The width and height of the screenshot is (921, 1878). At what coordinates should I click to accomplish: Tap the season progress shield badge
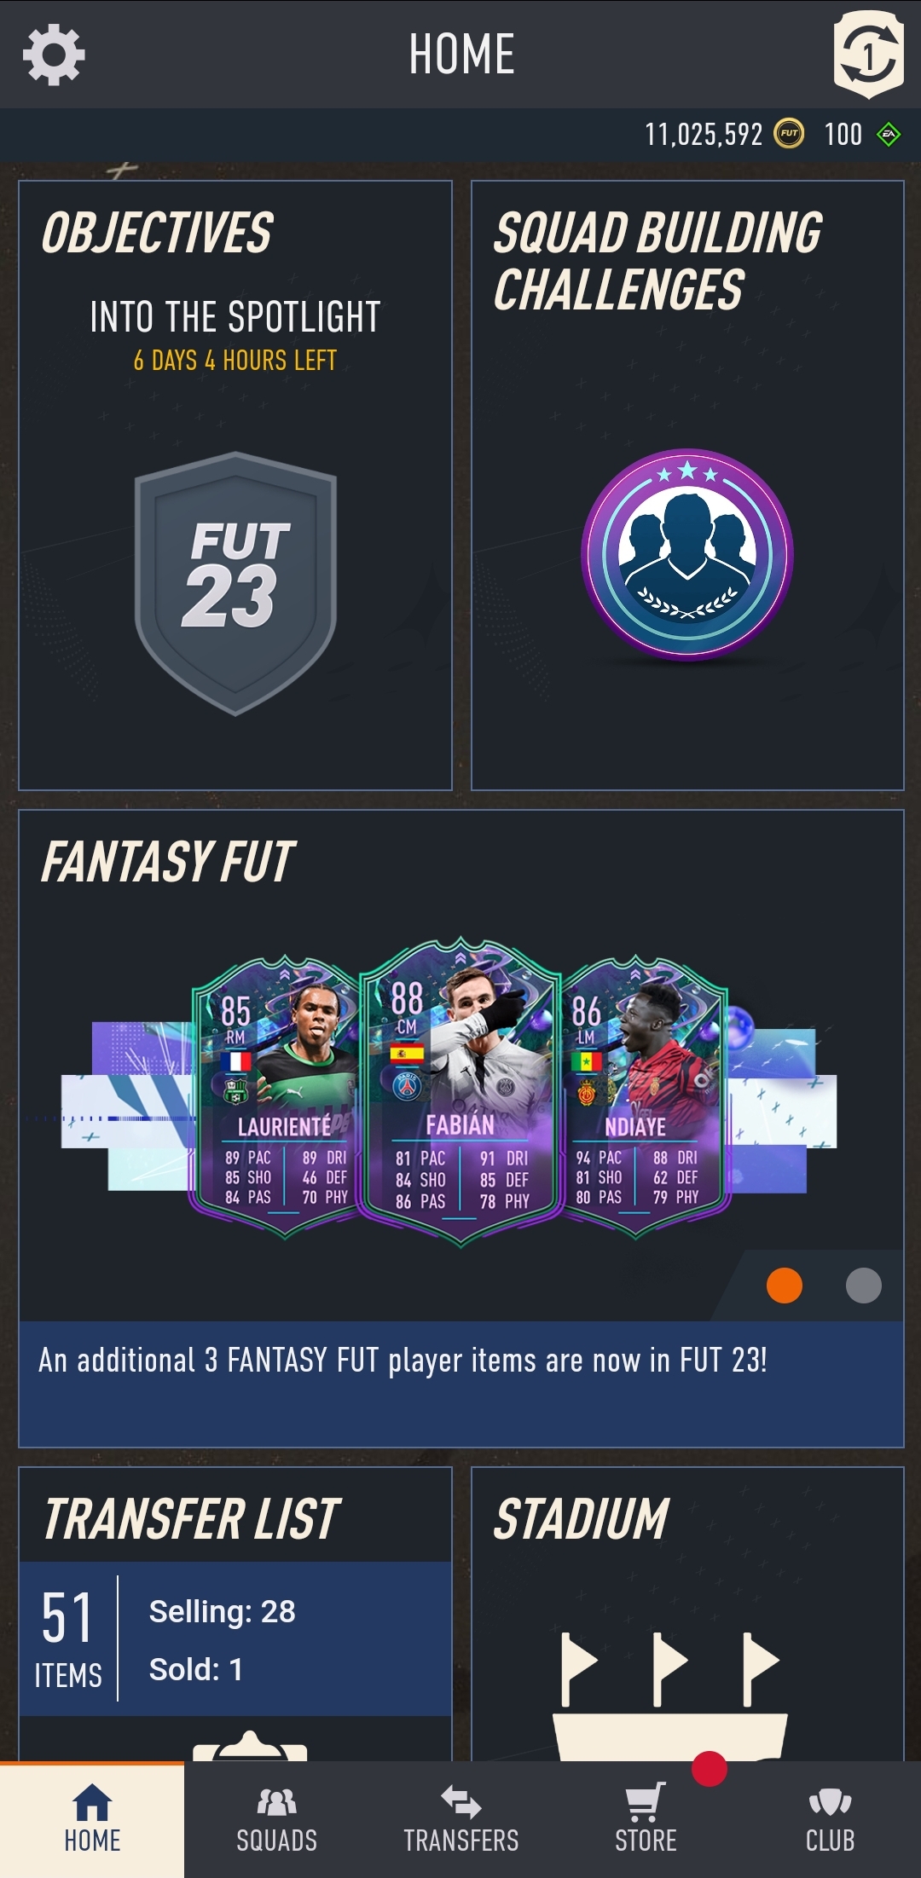pyautogui.click(x=868, y=55)
